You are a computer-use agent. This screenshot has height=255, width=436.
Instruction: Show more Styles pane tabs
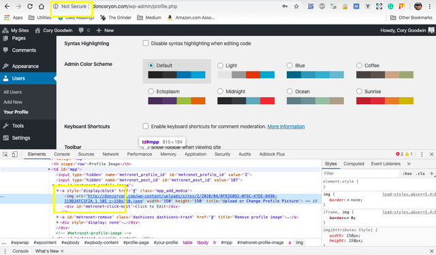(409, 164)
